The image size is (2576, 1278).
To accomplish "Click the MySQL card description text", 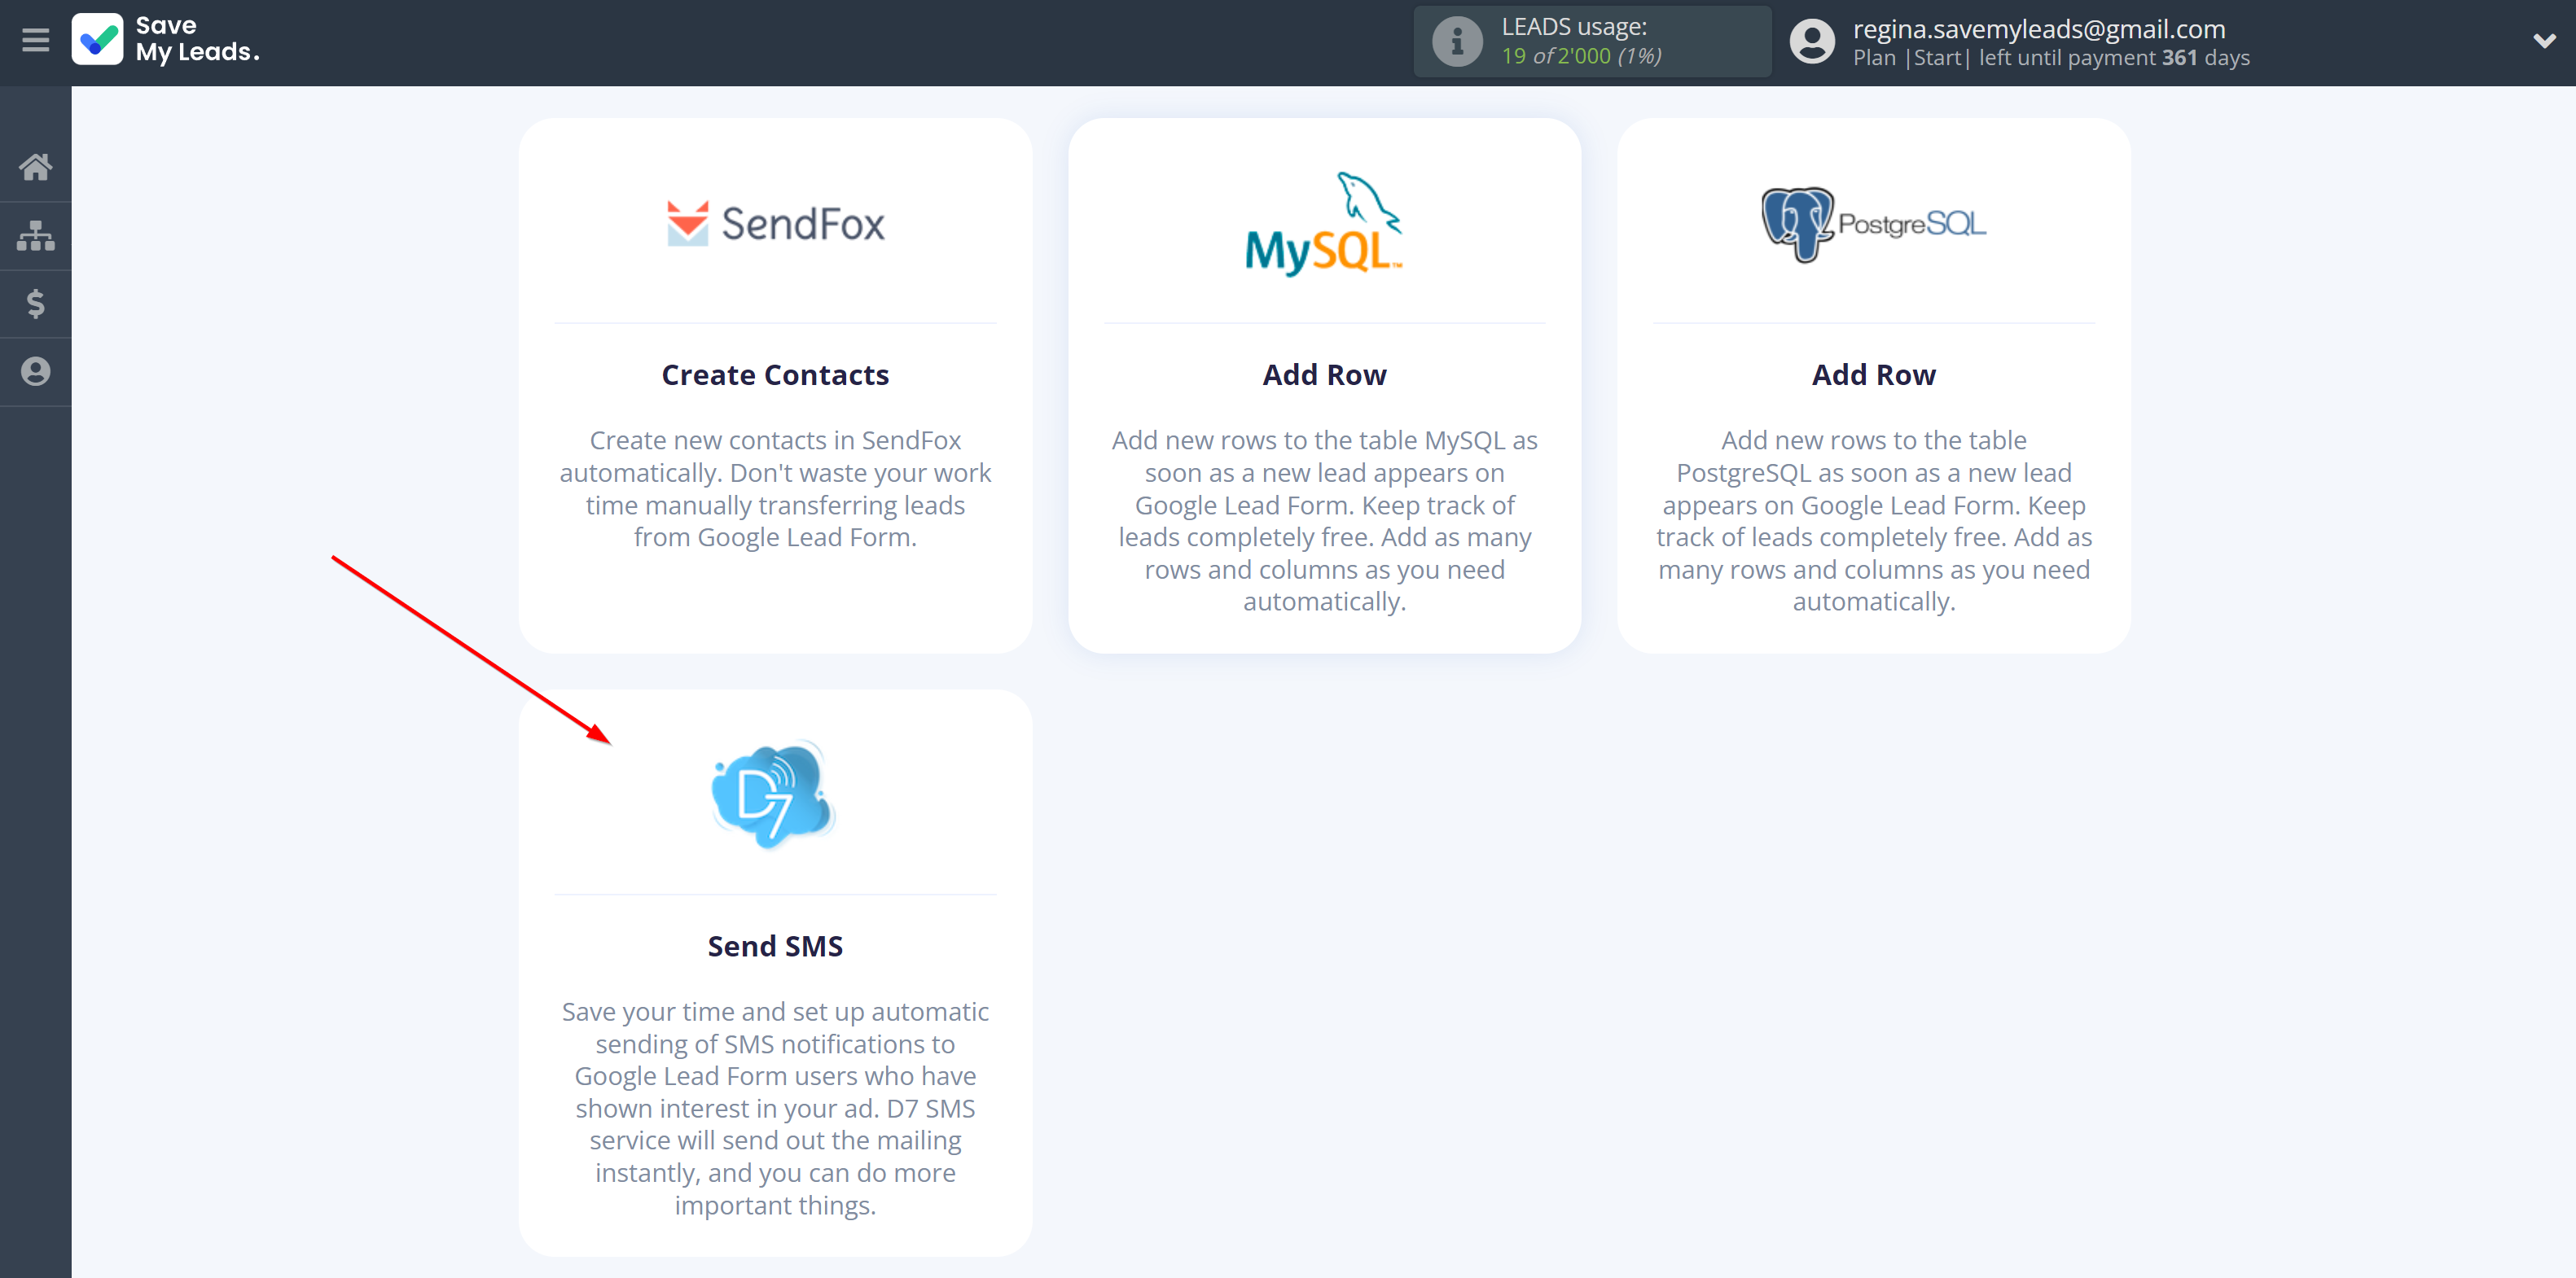I will point(1324,521).
